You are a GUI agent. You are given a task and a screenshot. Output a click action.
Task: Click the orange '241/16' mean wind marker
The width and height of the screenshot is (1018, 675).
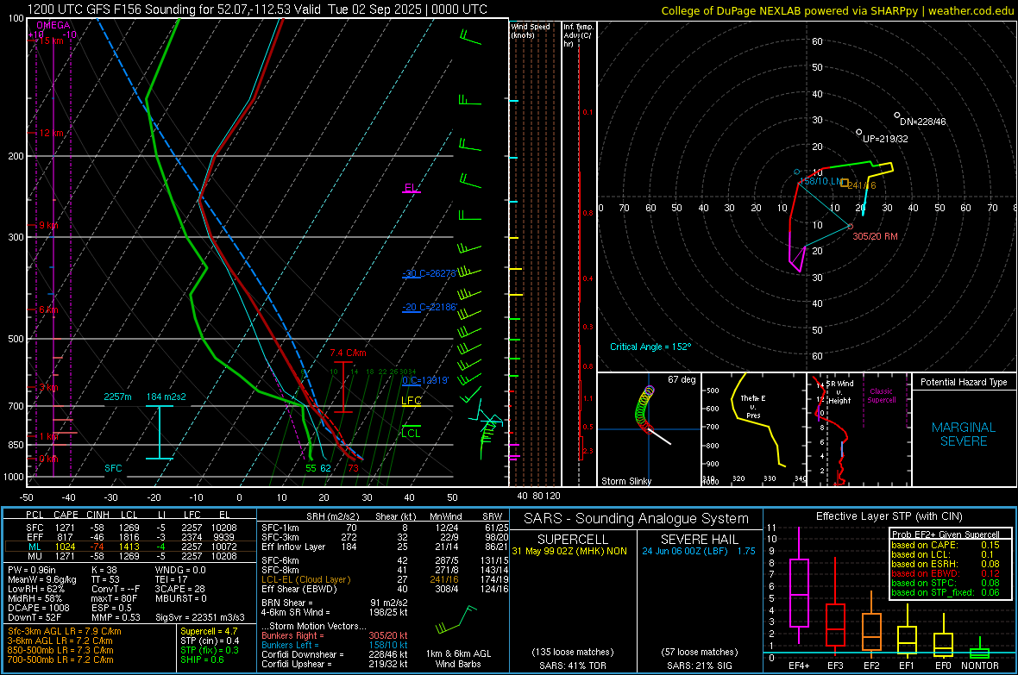tap(862, 185)
